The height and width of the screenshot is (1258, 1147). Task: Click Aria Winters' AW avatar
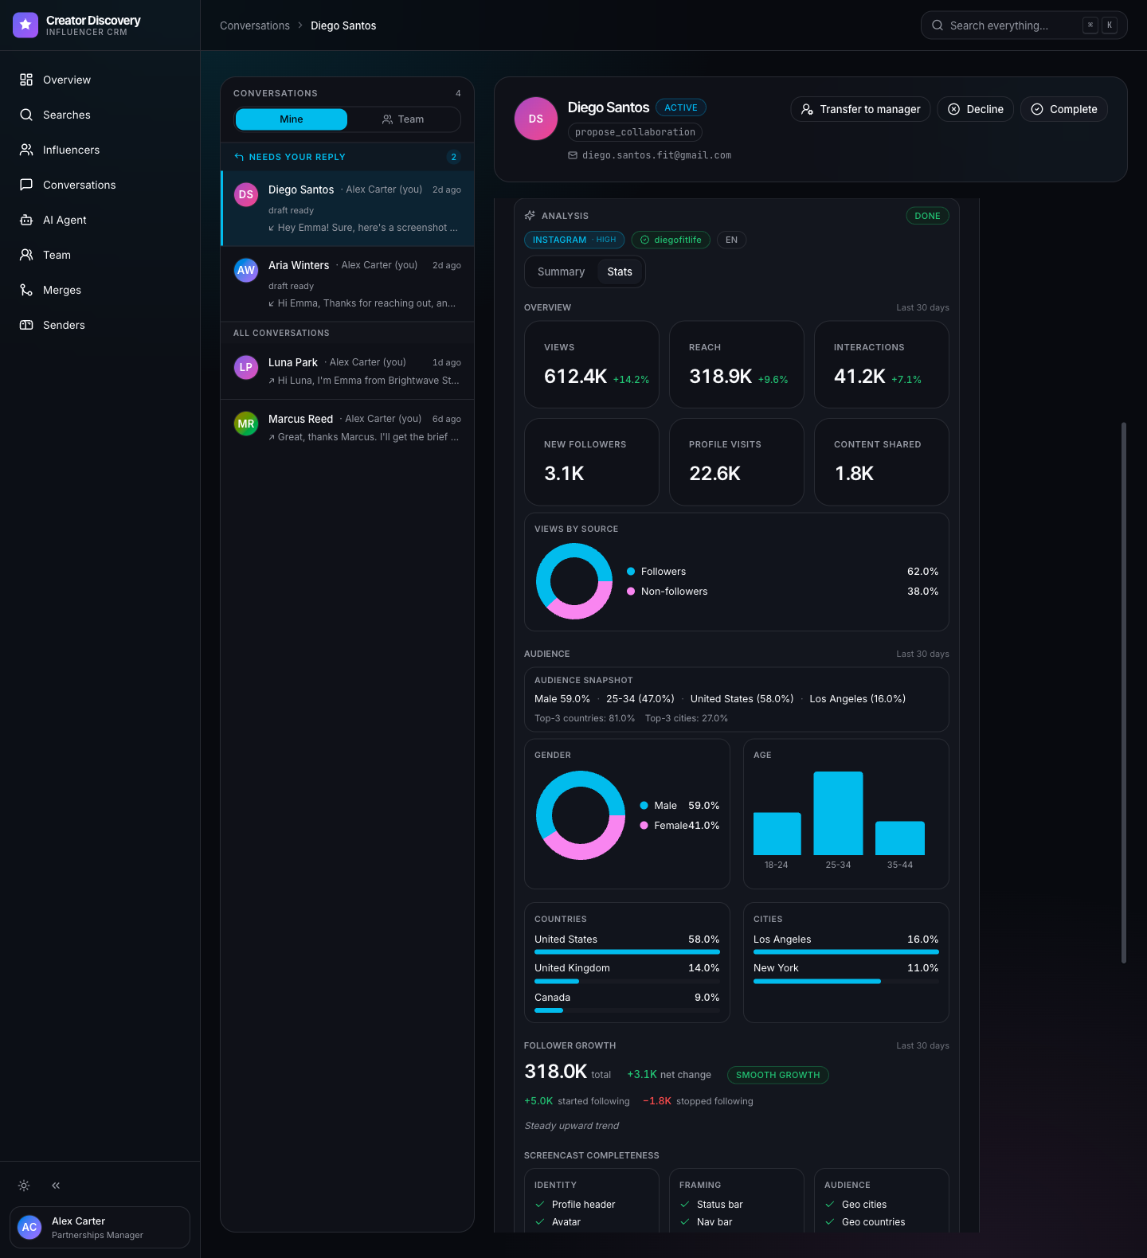tap(246, 270)
